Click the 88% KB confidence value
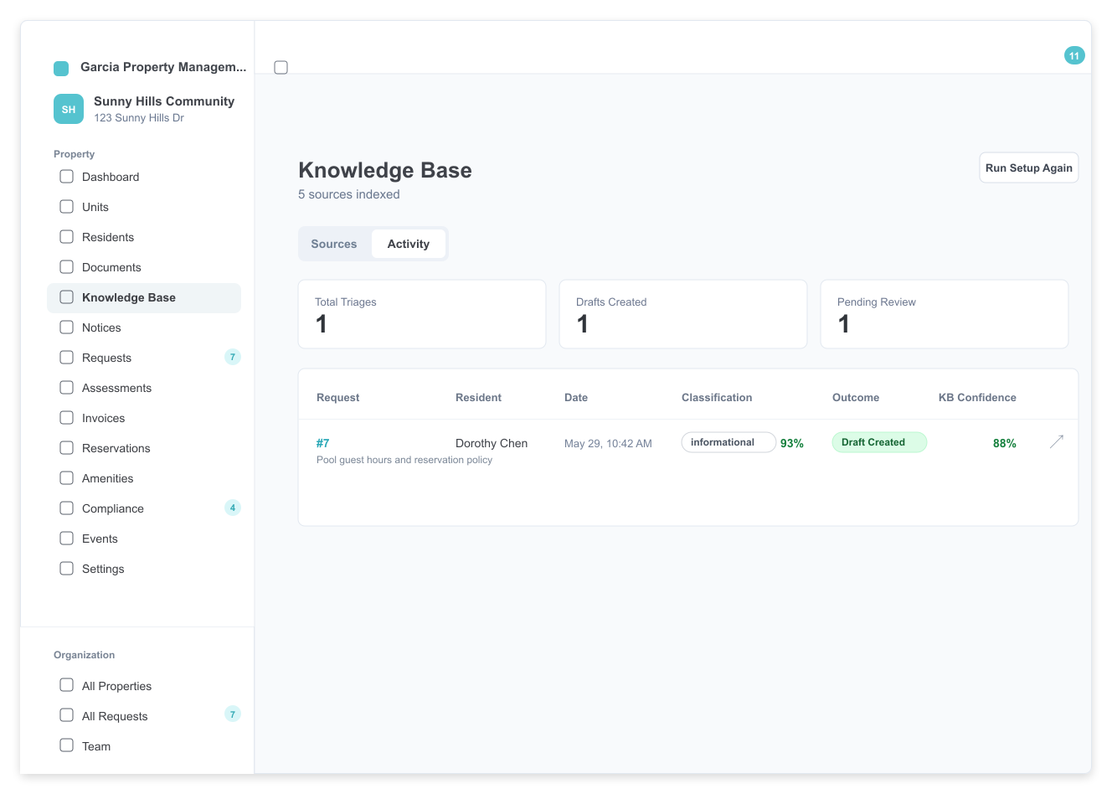 click(x=1005, y=443)
